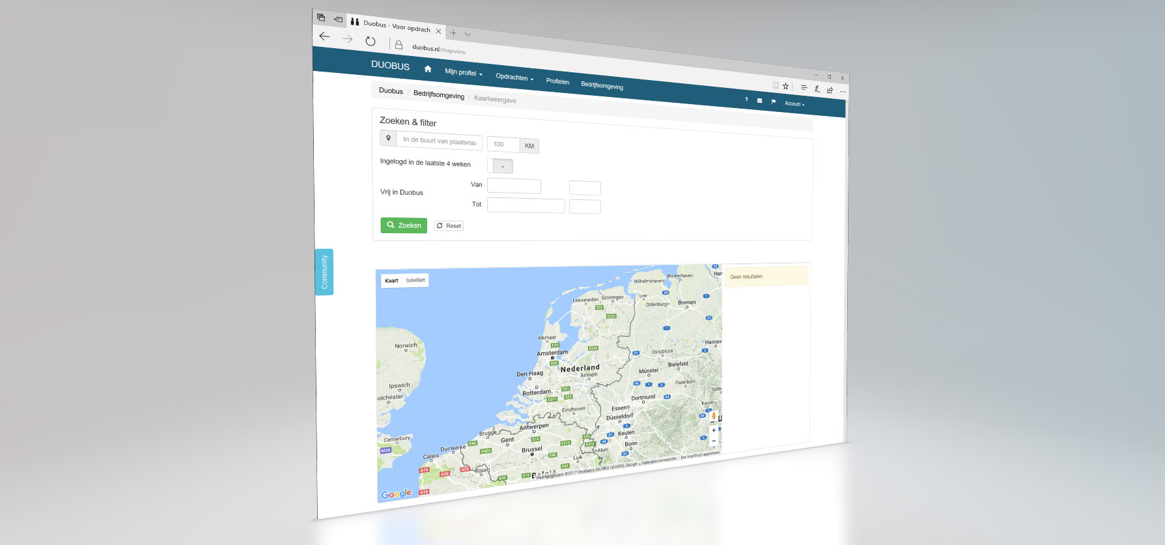Screen dimensions: 1165x545
Task: Open the browser hub icon
Action: 804,87
